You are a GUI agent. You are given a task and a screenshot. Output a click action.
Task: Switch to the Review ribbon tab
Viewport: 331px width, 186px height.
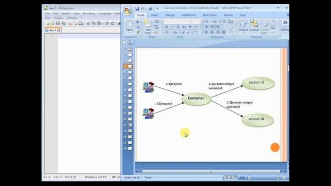point(228,15)
